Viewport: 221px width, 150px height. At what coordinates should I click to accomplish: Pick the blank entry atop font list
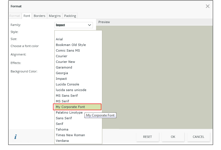(x=77, y=34)
